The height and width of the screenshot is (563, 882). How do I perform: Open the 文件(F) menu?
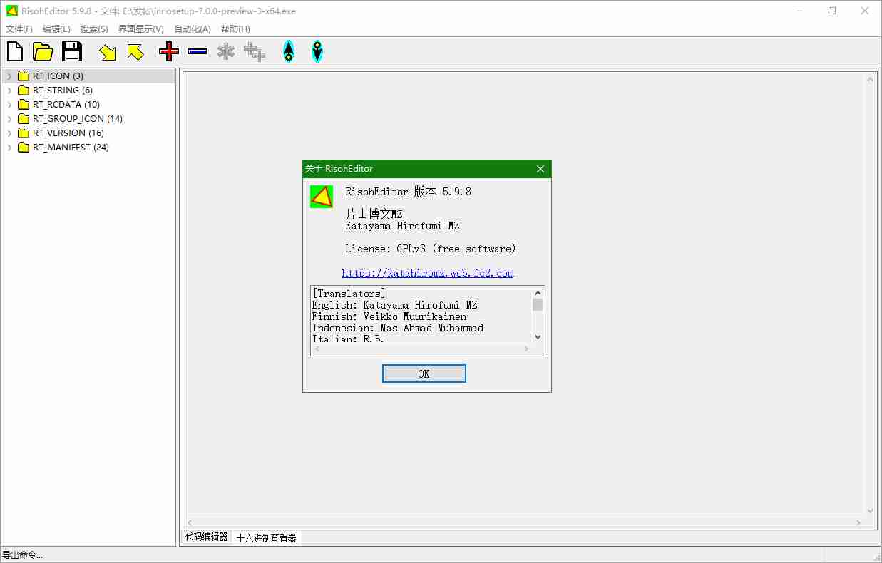click(19, 29)
